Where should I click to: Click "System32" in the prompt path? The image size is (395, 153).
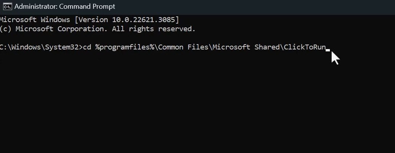[x=62, y=47]
